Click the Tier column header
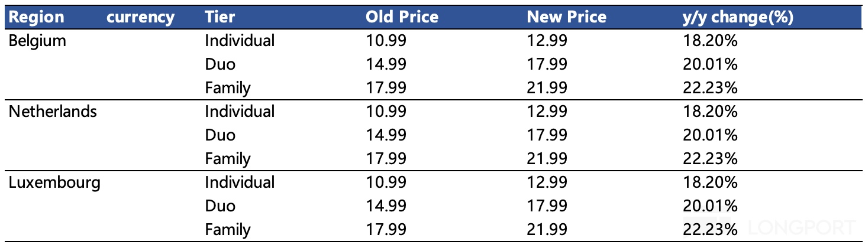Image resolution: width=865 pixels, height=248 pixels. [x=220, y=17]
